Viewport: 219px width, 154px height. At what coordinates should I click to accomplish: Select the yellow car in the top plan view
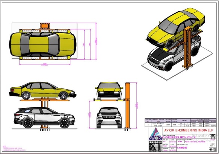point(42,44)
